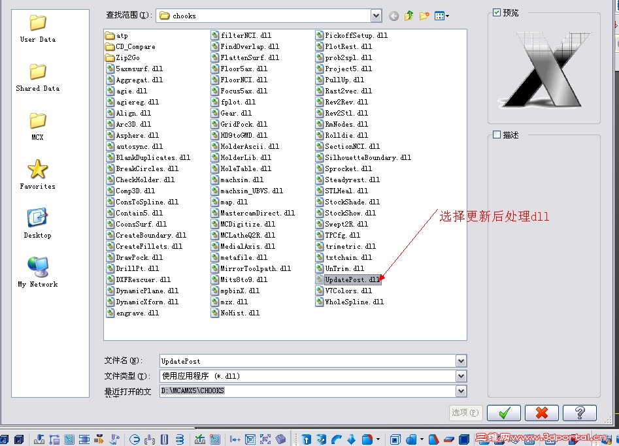Select the V7Colors.dll file
The width and height of the screenshot is (619, 446).
344,291
